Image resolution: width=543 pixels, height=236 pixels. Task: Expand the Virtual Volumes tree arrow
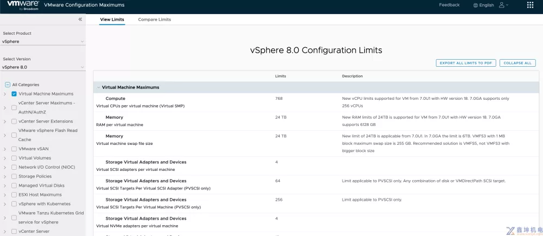(4, 158)
